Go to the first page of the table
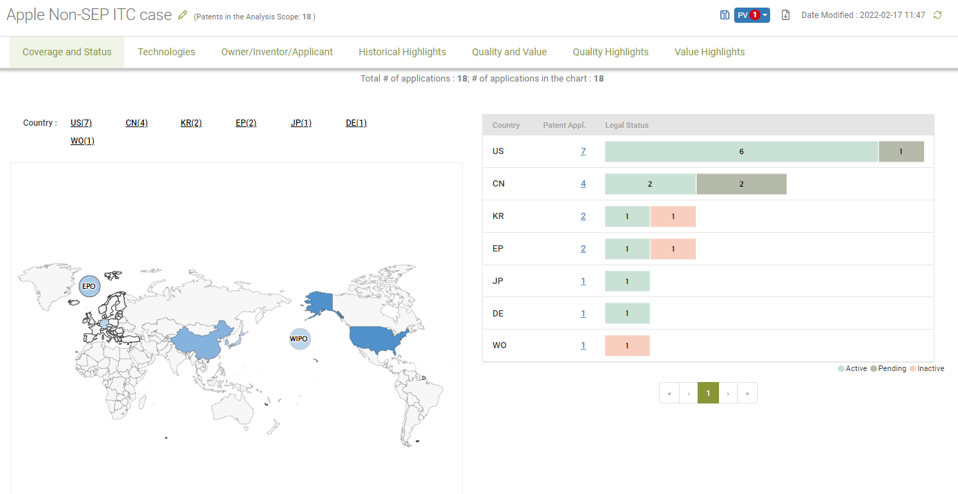 (x=669, y=393)
